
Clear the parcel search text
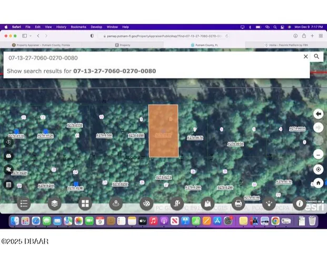305,56
